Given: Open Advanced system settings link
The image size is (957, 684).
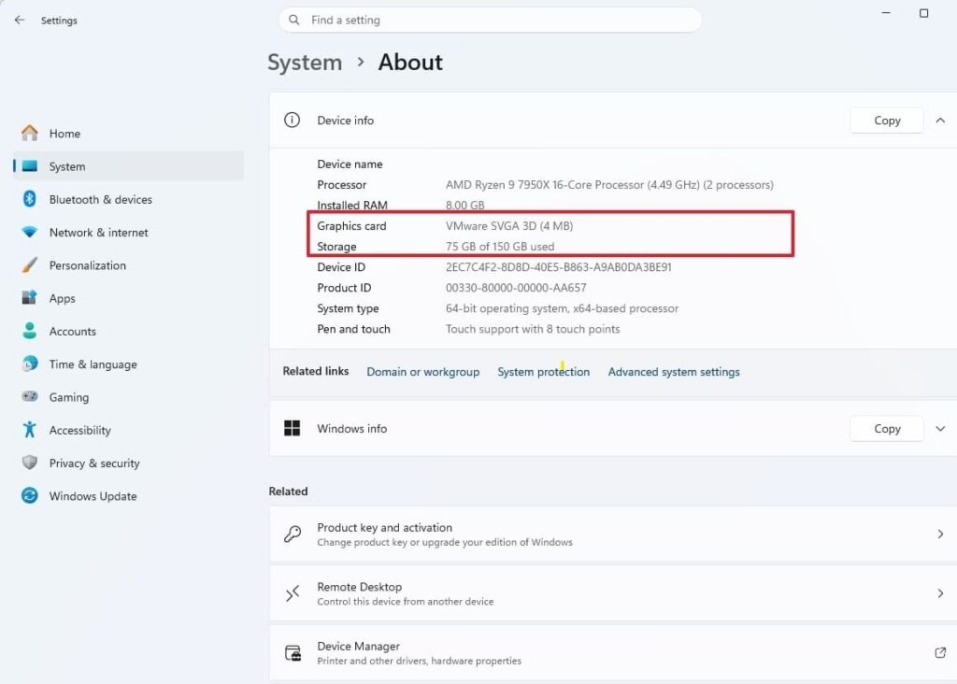Looking at the screenshot, I should (x=673, y=372).
